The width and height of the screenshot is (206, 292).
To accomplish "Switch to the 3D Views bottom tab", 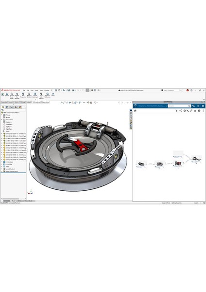I will pyautogui.click(x=20, y=201).
